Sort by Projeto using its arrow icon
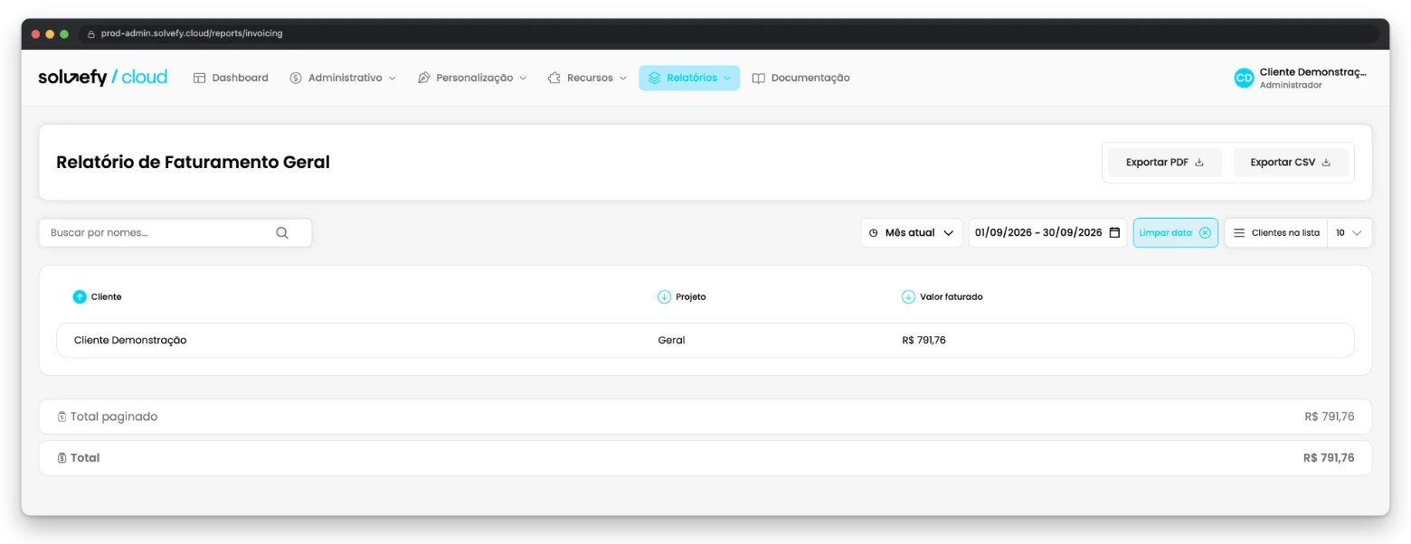Screen dimensions: 1411x544 664,296
